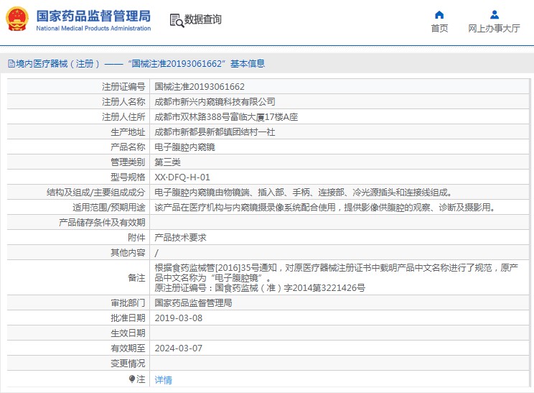Click National Medical Products Administration subtitle
Viewport: 534px width, 393px height.
pos(93,28)
